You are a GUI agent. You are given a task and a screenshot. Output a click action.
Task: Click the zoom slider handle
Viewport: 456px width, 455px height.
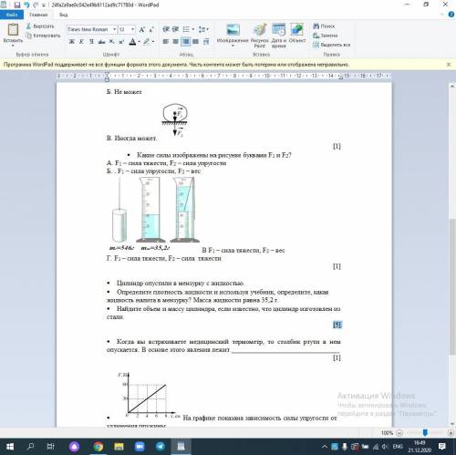pyautogui.click(x=425, y=432)
